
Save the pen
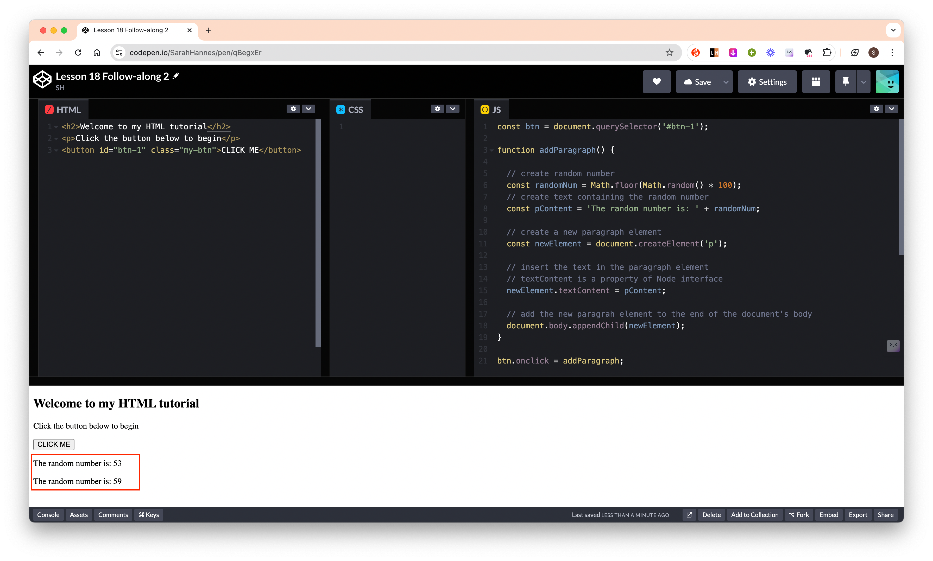[x=697, y=82]
